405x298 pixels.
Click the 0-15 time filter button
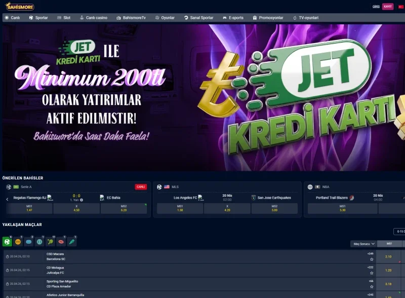click(399, 232)
